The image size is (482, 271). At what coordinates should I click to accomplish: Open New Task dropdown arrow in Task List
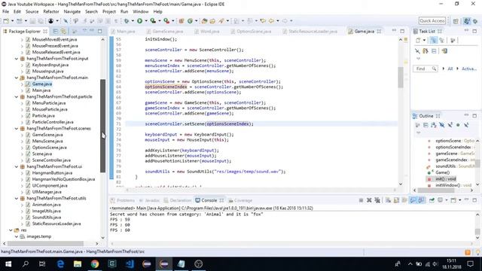pos(424,40)
